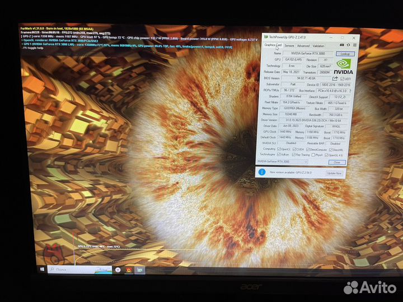
Task: Toggle the PhysX checkbox
Action: coord(313,155)
